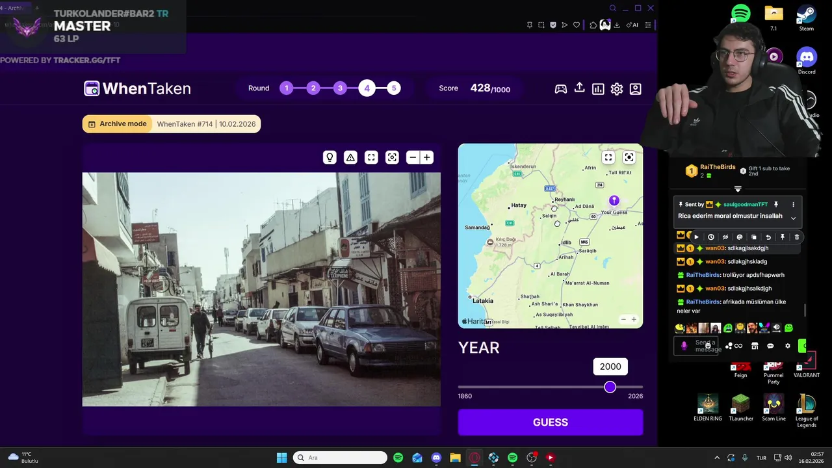Click the taskbar search box Ara
Screen dimensions: 832x468
coord(340,458)
